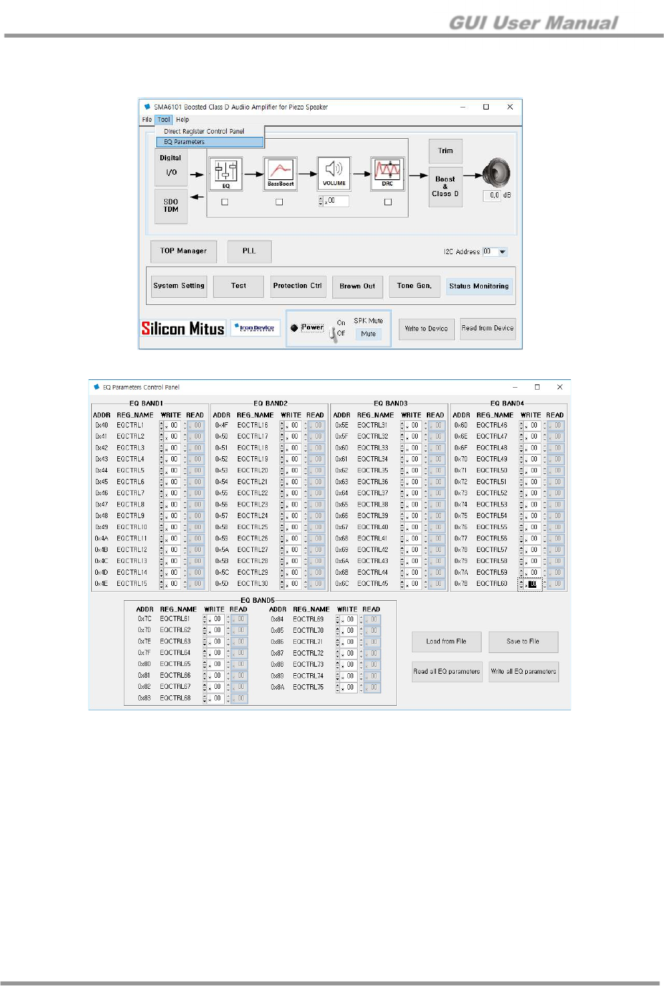Step the EQCTRL69 write value spinner

click(338, 619)
